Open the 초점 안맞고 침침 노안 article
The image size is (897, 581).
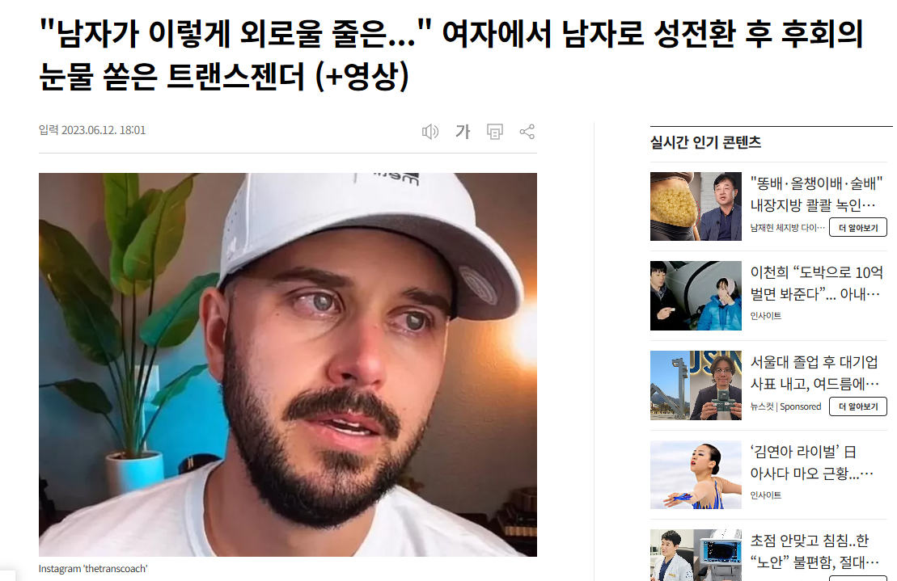(814, 551)
